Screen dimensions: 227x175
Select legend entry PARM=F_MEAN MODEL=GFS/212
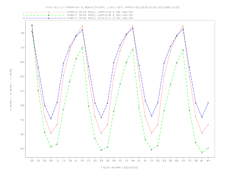(x=100, y=18)
